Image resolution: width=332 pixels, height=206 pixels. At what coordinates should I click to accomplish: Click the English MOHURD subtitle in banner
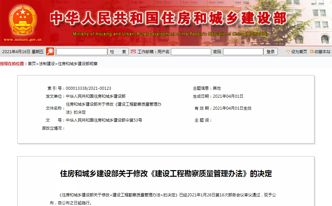tap(170, 34)
